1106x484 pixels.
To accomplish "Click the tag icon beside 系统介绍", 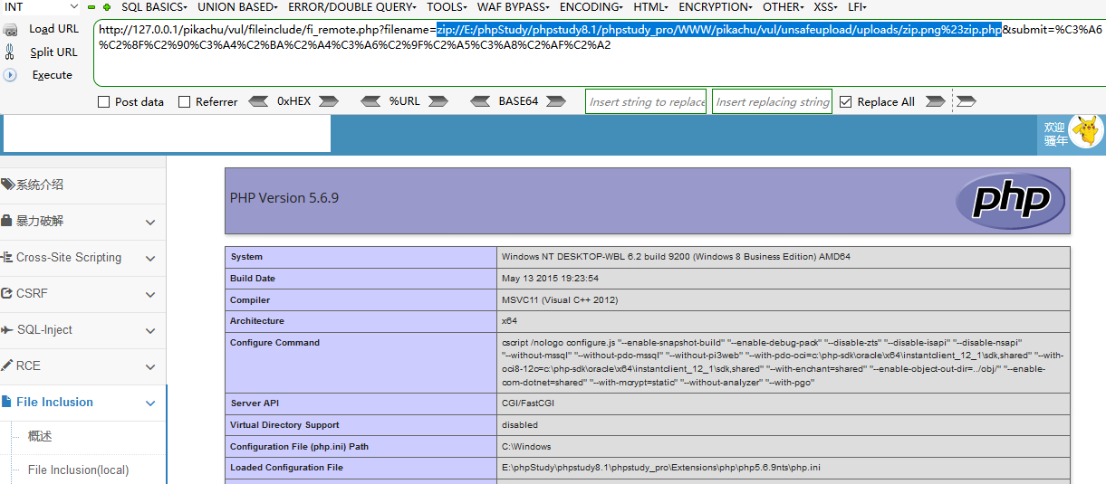I will 7,185.
